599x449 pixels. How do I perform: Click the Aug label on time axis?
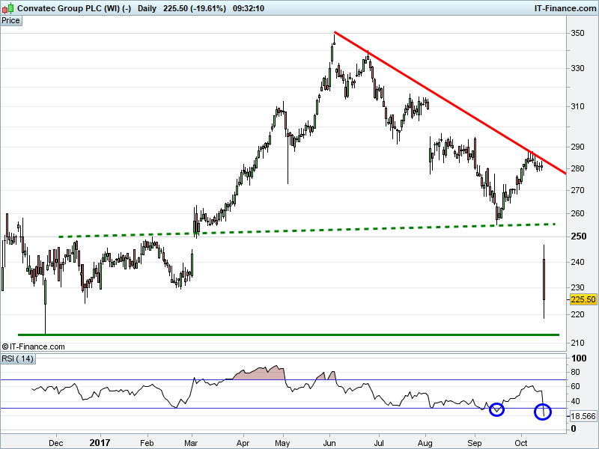[x=425, y=443]
